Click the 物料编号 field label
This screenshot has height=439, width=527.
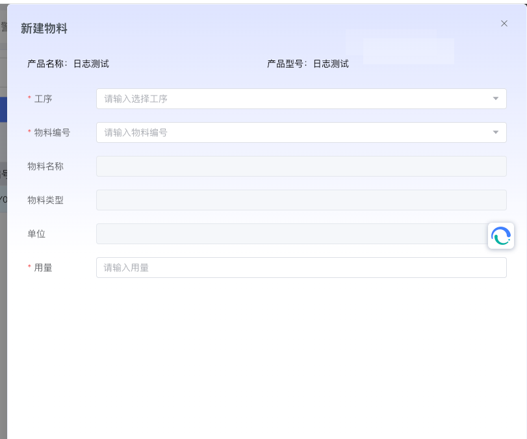point(52,132)
